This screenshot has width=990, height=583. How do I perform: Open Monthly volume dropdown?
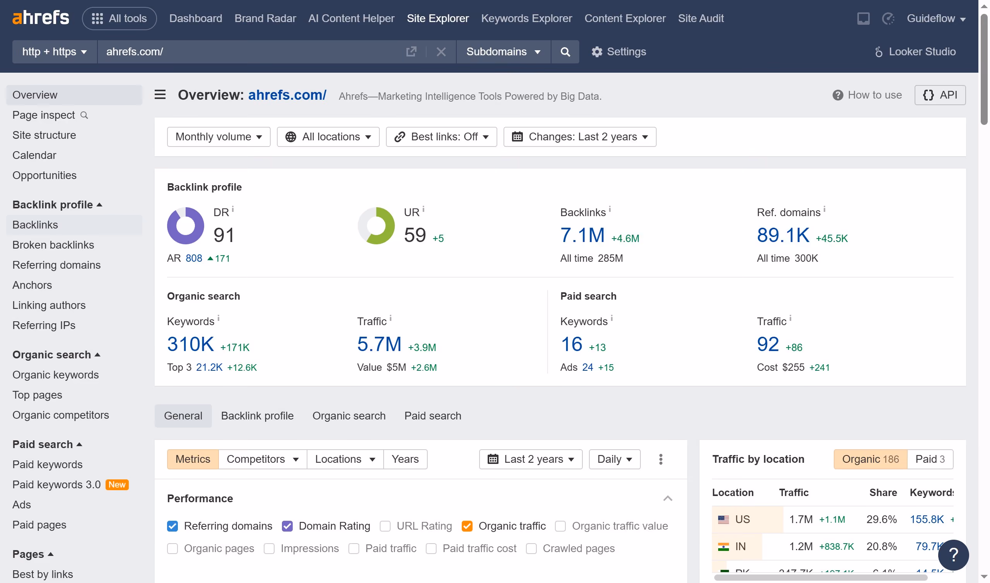coord(218,137)
